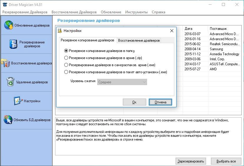
Task: Click the Дата column header
Action: (195, 29)
